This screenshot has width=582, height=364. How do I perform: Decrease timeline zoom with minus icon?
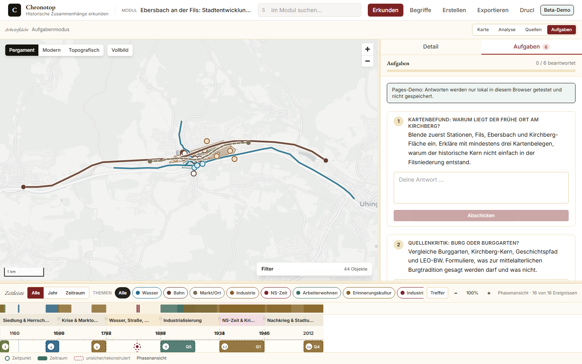455,293
